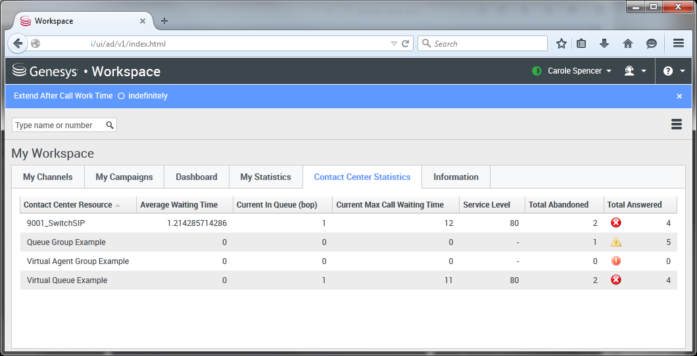The width and height of the screenshot is (697, 356).
Task: Open the Dashboard tab
Action: (196, 177)
